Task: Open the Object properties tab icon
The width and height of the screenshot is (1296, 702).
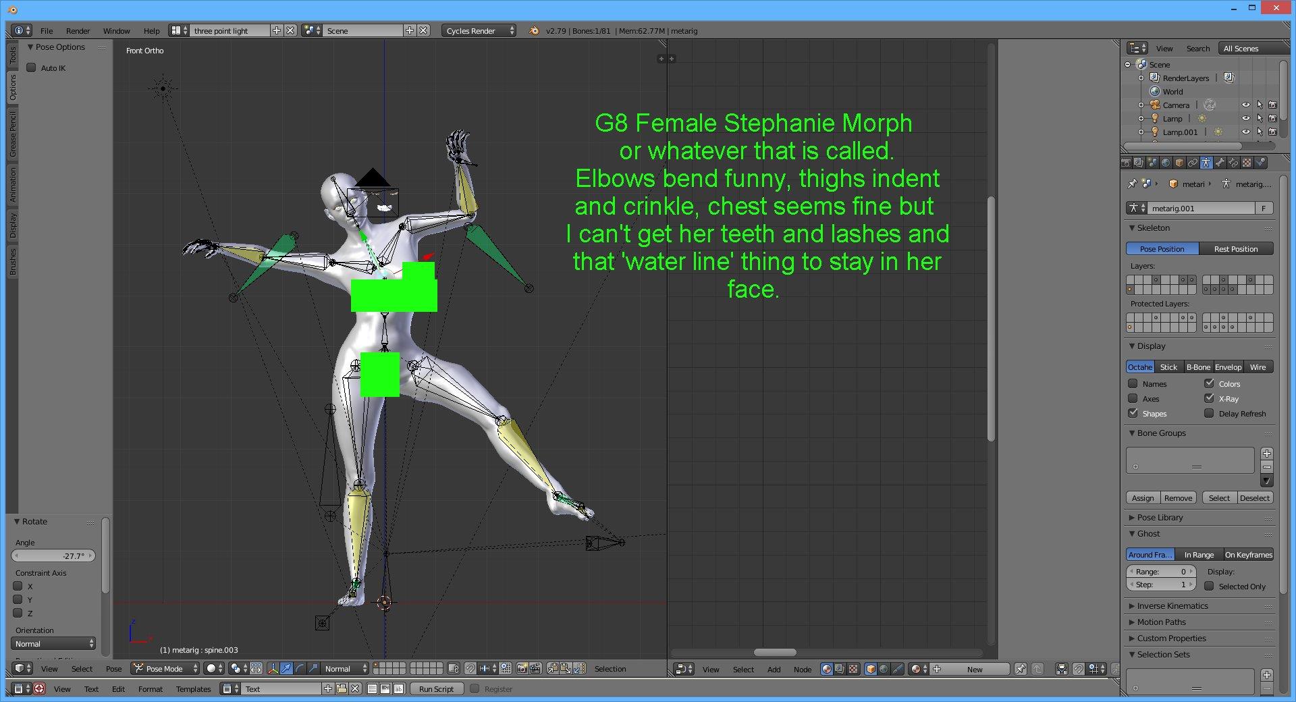Action: [1179, 163]
